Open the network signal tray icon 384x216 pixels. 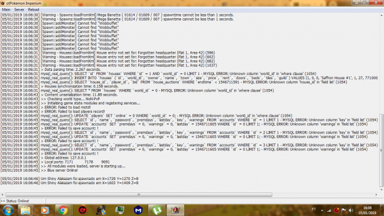pos(330,210)
